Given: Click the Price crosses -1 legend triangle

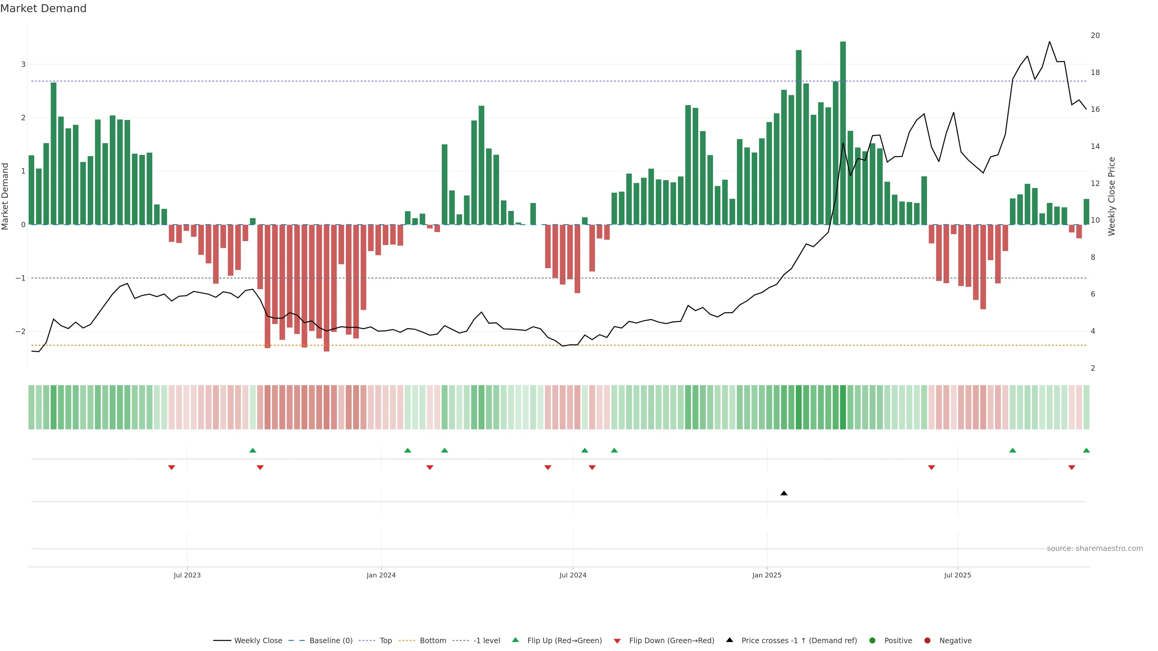Looking at the screenshot, I should [x=729, y=640].
